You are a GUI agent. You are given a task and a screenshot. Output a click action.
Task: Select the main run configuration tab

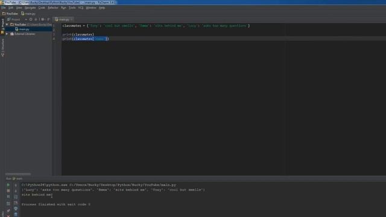[x=17, y=178]
